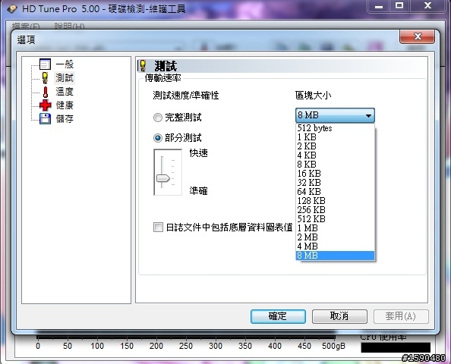Pick 16 KB block size
The image size is (451, 364).
[x=335, y=174]
